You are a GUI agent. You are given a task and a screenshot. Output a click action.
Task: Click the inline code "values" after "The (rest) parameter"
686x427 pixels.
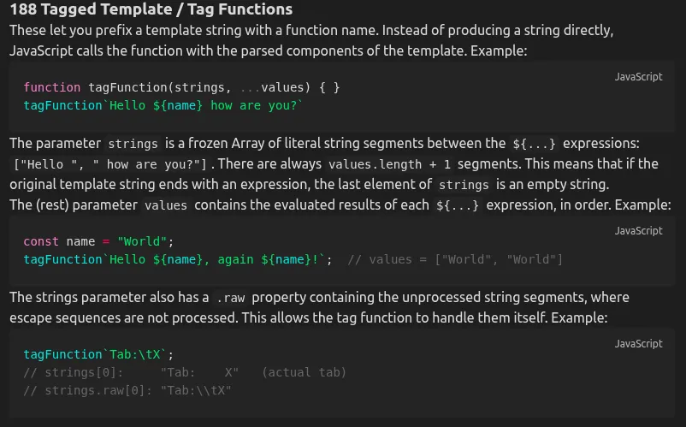(165, 205)
